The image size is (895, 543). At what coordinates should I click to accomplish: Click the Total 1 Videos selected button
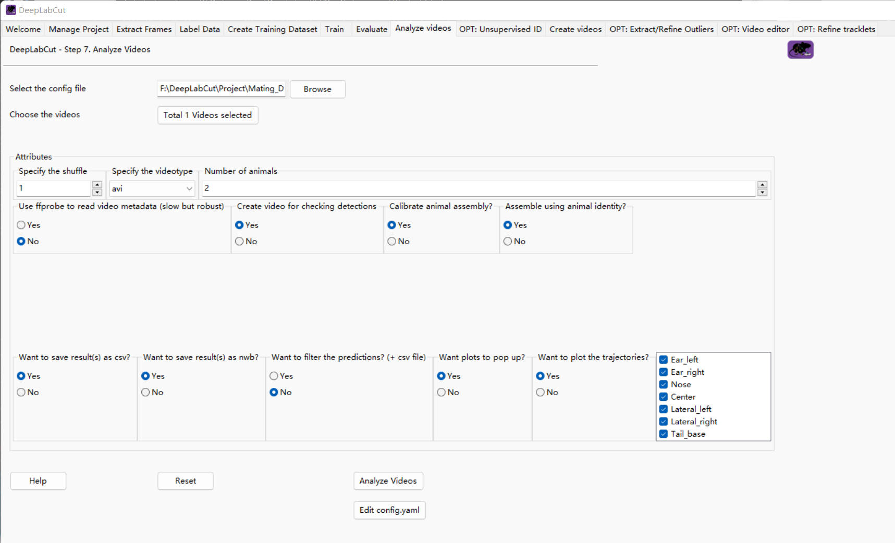tap(207, 115)
